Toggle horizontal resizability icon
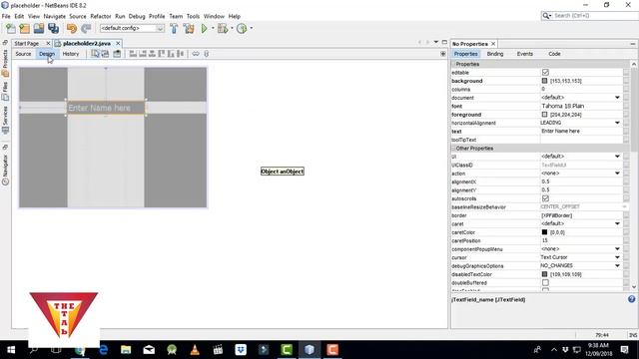 (x=196, y=54)
